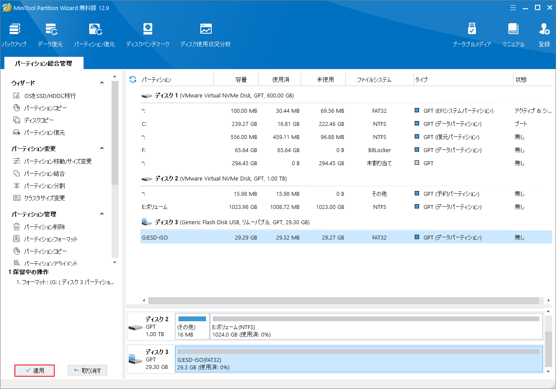Select the ディスク 1 header row
This screenshot has height=389, width=556.
tap(346, 95)
